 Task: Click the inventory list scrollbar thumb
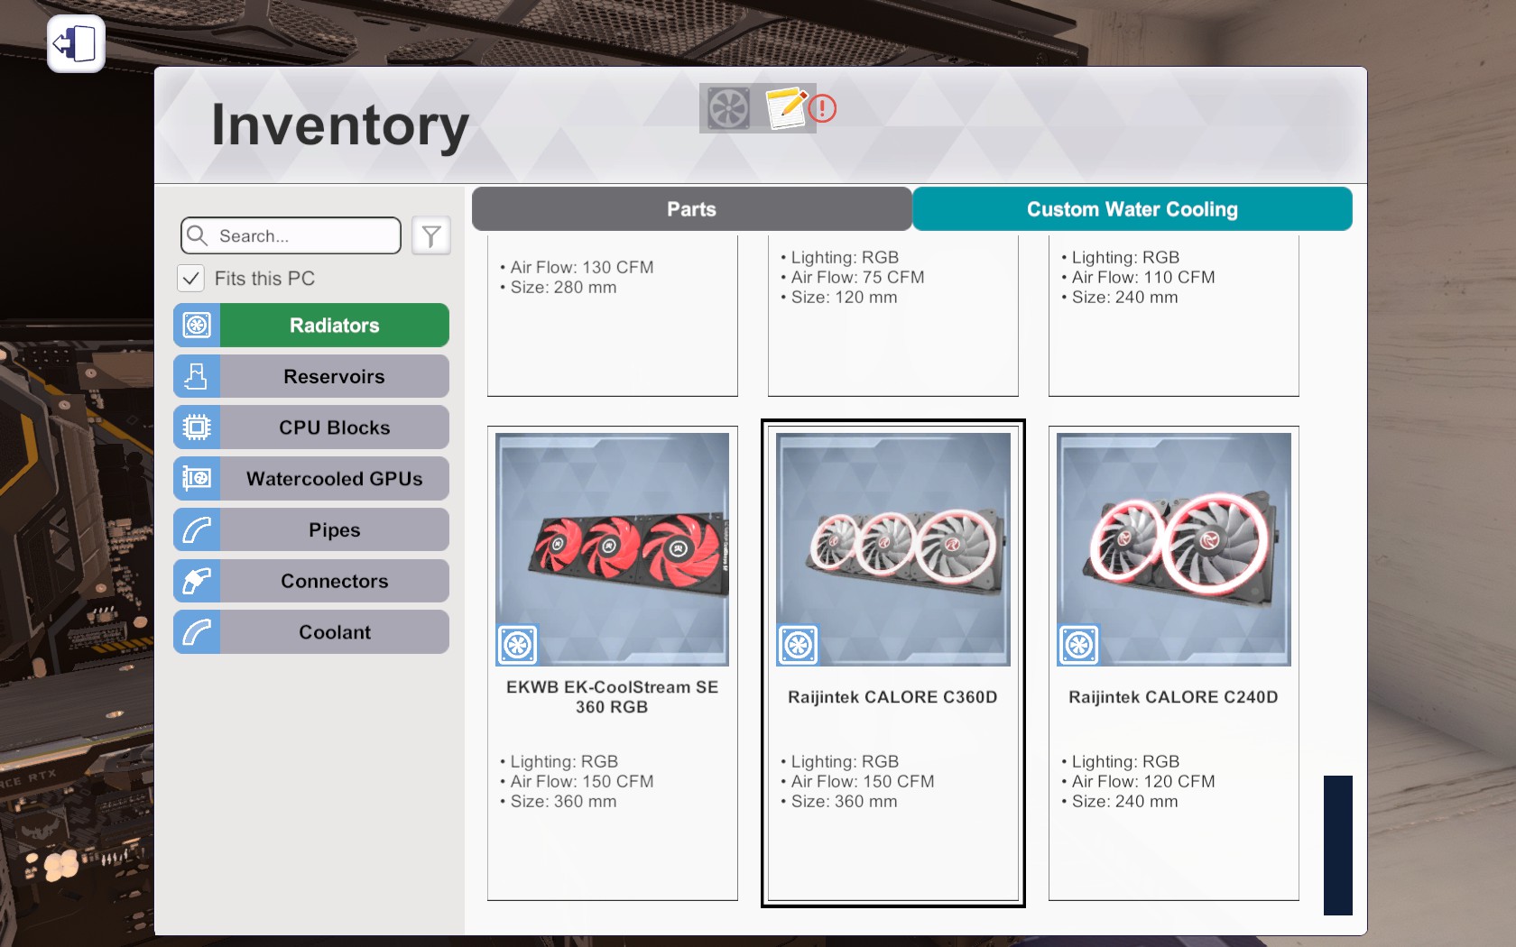(1338, 845)
